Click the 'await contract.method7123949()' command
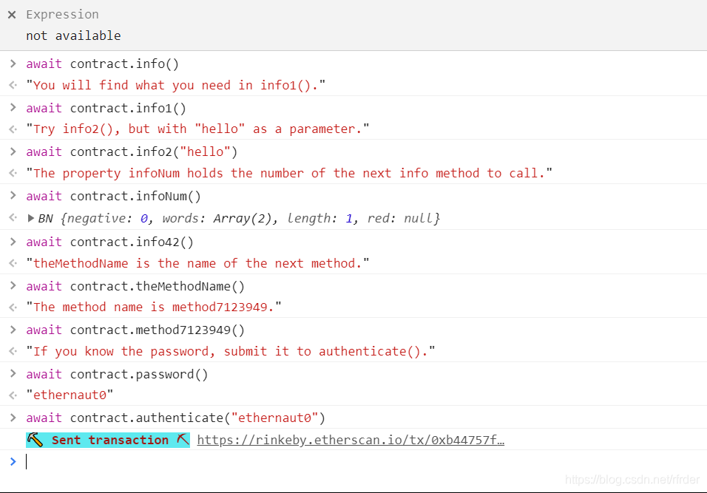707x493 pixels. tap(135, 330)
